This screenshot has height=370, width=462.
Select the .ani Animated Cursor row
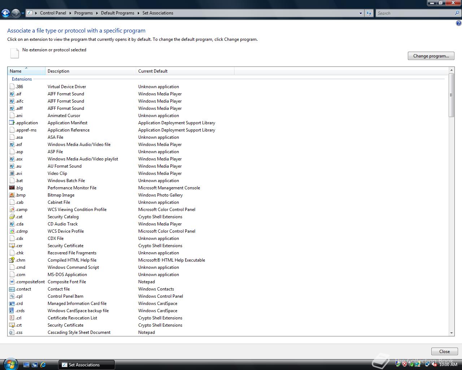[227, 116]
